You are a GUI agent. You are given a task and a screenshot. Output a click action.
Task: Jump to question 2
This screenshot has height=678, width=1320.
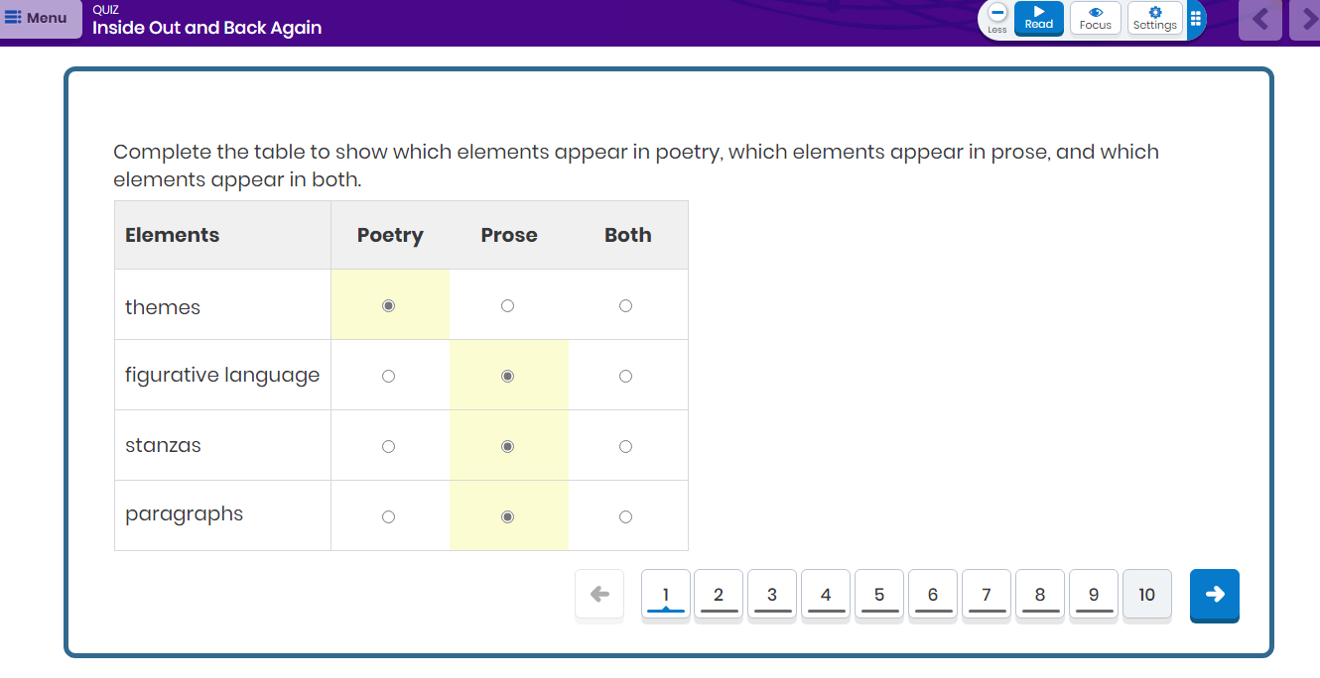(x=719, y=595)
